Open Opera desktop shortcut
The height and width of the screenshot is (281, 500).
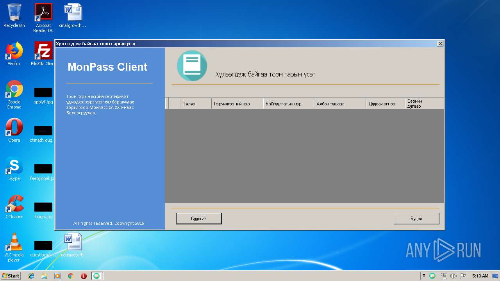(x=14, y=130)
